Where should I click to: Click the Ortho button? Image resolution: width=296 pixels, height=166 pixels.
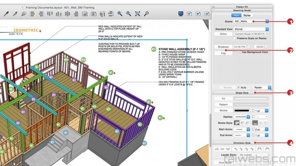(x=223, y=34)
